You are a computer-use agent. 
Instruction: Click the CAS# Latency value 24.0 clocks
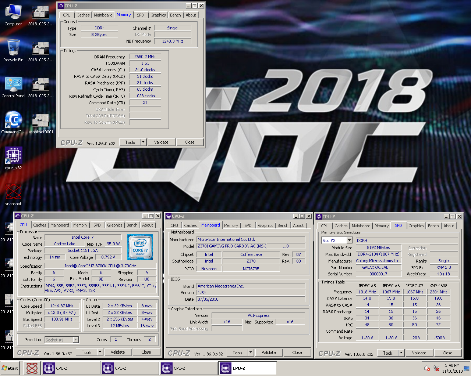coord(145,70)
